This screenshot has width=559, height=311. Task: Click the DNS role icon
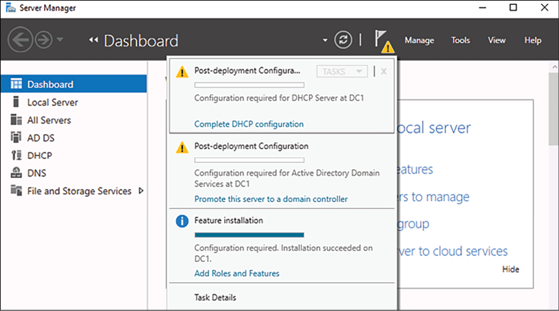point(16,173)
